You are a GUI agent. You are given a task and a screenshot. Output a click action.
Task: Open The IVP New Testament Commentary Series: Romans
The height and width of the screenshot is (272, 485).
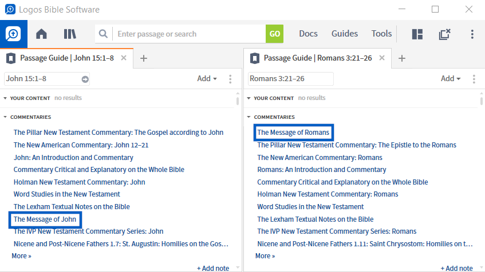click(x=337, y=231)
